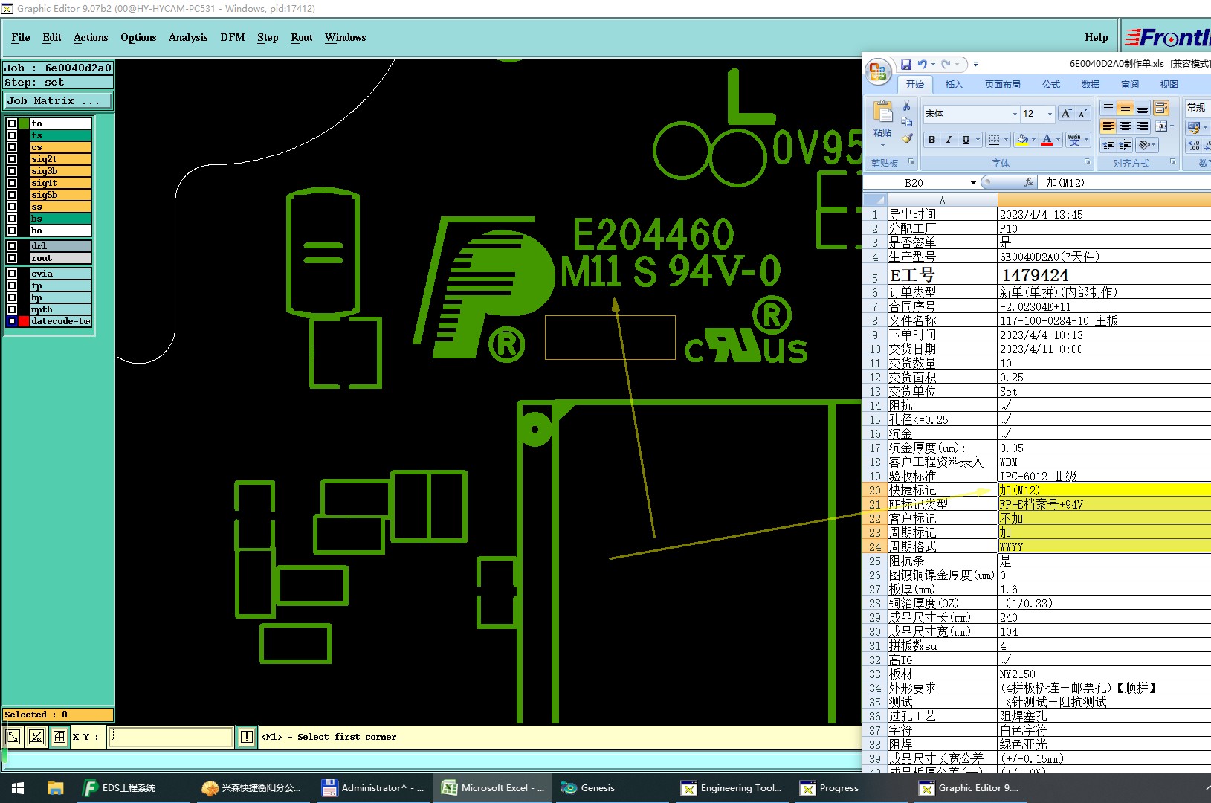Viewport: 1211px width, 803px height.
Task: Open the underline style dropdown arrow
Action: [x=978, y=139]
